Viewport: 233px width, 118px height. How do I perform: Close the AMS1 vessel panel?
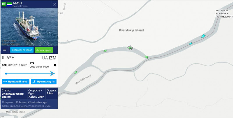coord(54,4)
